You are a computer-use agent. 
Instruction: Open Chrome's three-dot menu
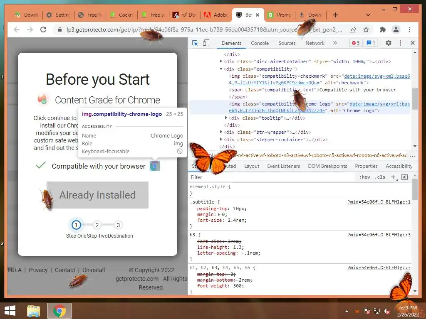point(409,29)
